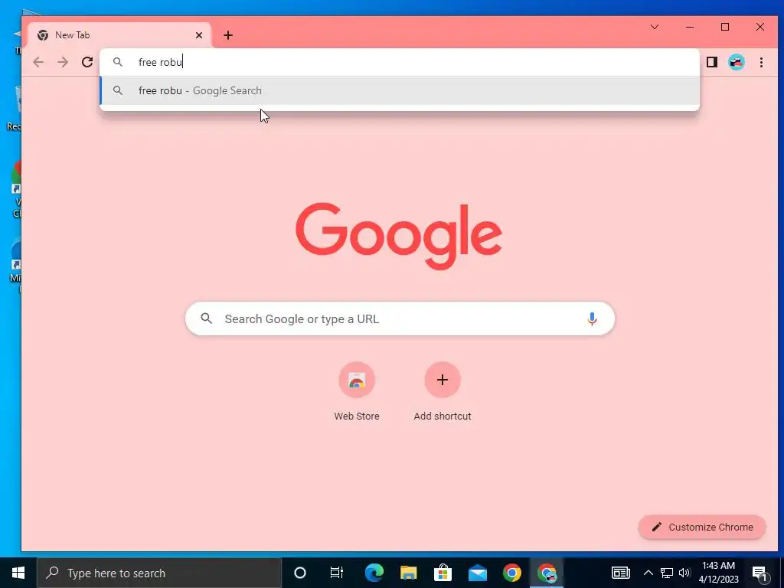Screen dimensions: 784x588
Task: Show hidden system tray icons
Action: pos(648,573)
